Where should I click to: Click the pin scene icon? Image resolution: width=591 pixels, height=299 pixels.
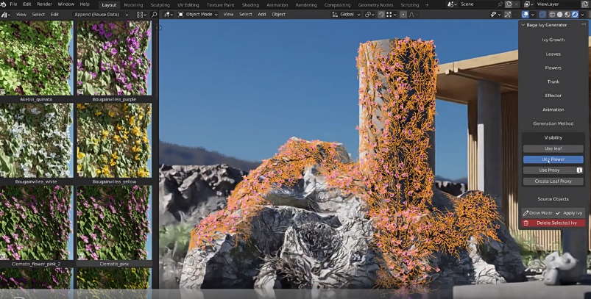coord(500,4)
